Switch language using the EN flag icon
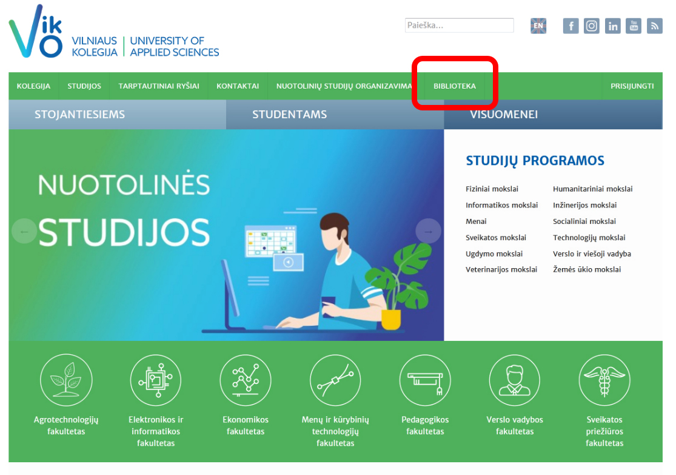Screen dimensions: 676x475 click(538, 26)
